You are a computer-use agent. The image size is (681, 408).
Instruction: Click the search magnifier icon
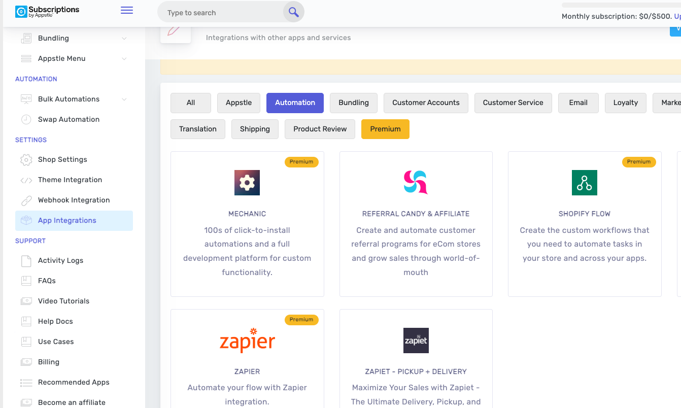293,12
